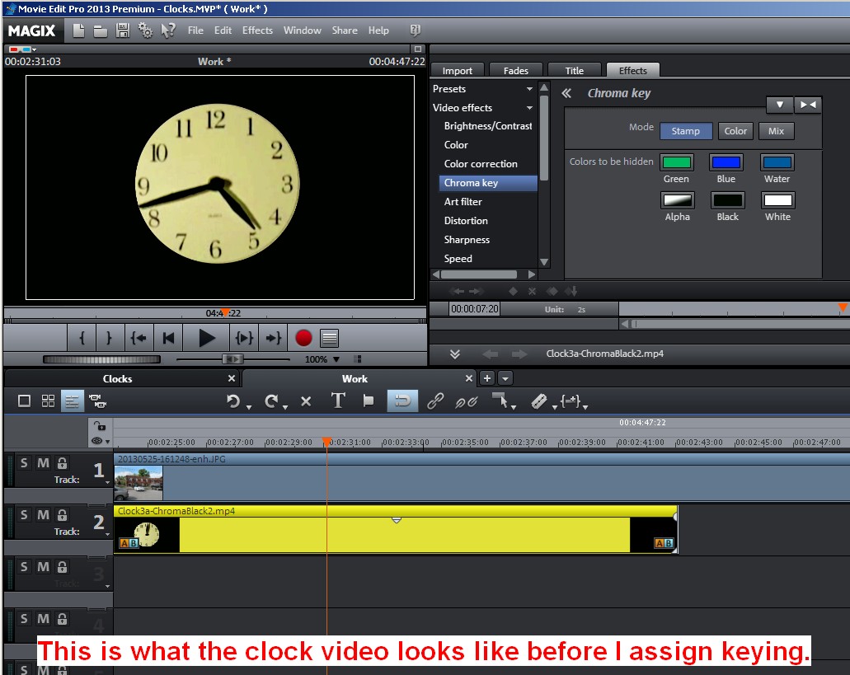Delete the selected object with the X icon
The width and height of the screenshot is (850, 675).
click(x=306, y=401)
